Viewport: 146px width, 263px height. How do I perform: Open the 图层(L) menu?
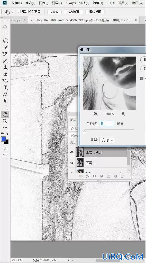pyautogui.click(x=57, y=3)
